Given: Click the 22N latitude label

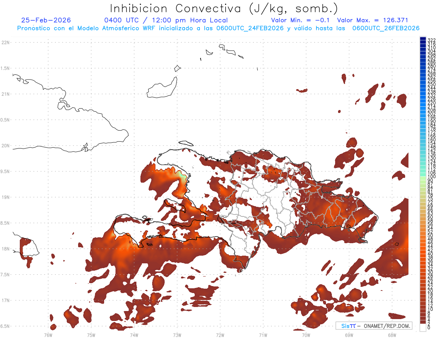Looking at the screenshot, I should coord(5,43).
